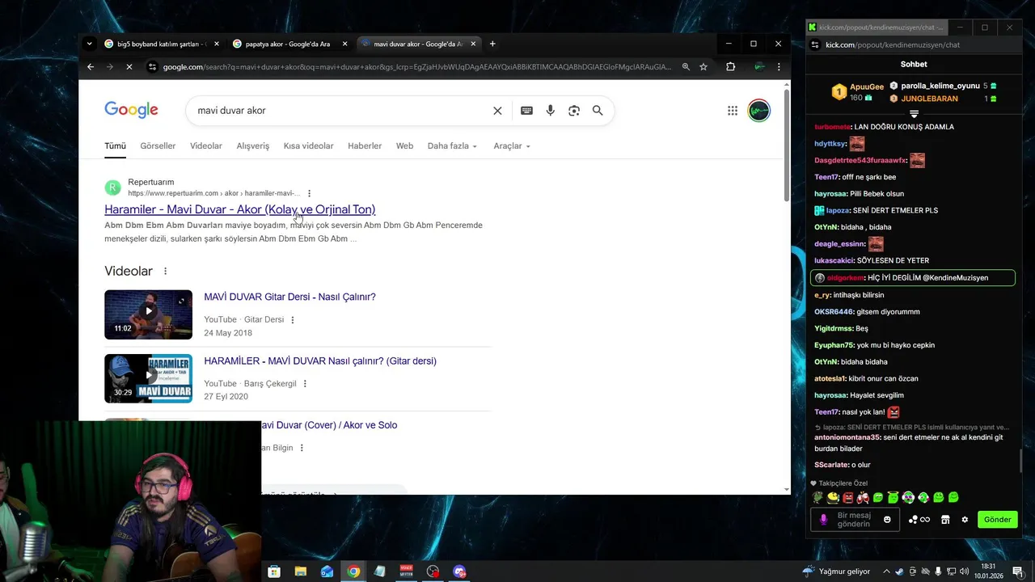Screen dimensions: 1035x582
Task: Open Voicemeeter from the taskbar
Action: coord(406,571)
